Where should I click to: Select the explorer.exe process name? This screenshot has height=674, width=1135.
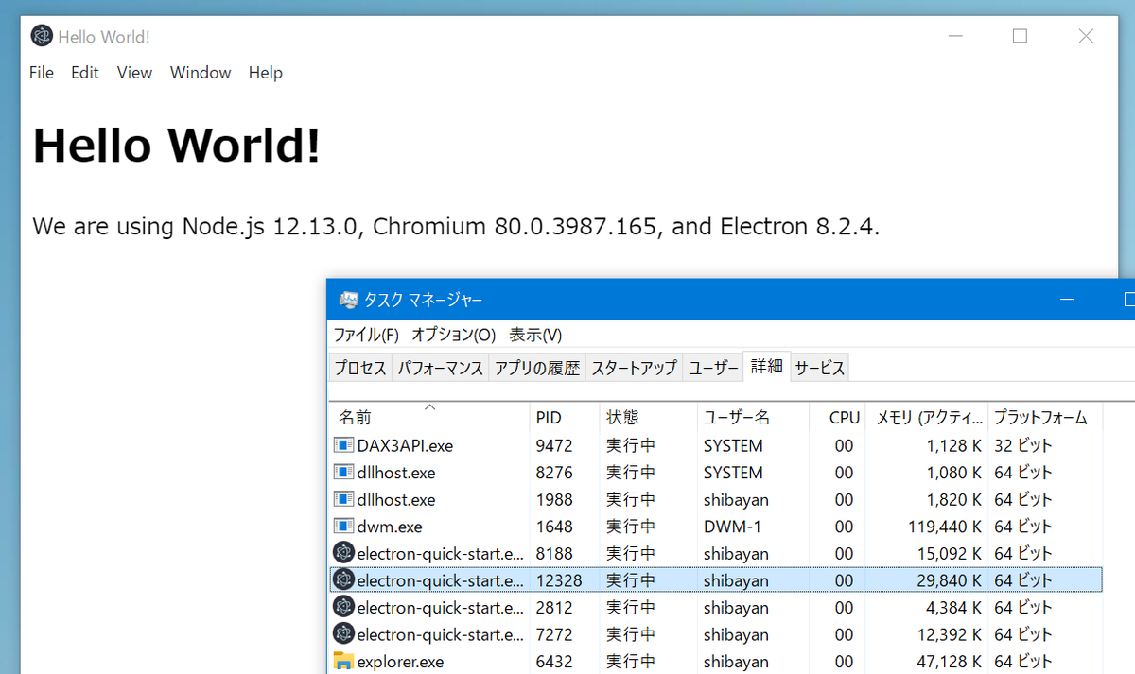point(400,662)
